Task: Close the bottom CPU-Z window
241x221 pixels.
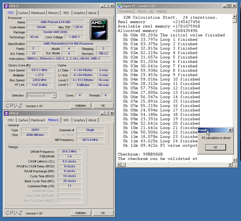Action: tap(112, 113)
